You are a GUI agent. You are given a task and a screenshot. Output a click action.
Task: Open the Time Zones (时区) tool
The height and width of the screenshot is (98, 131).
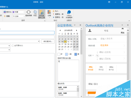coord(35,13)
